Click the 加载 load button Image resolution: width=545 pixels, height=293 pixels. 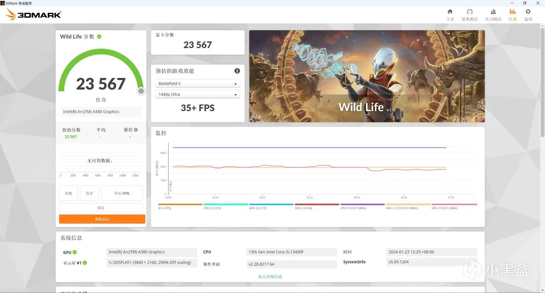point(69,193)
